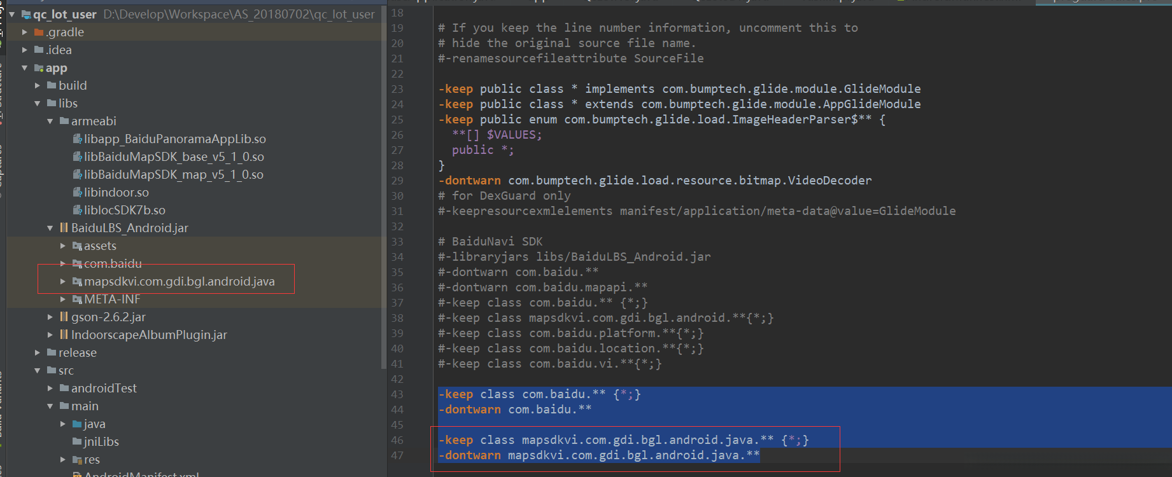Click the '-keep class com.baidu.** {*;}' line

pyautogui.click(x=539, y=394)
